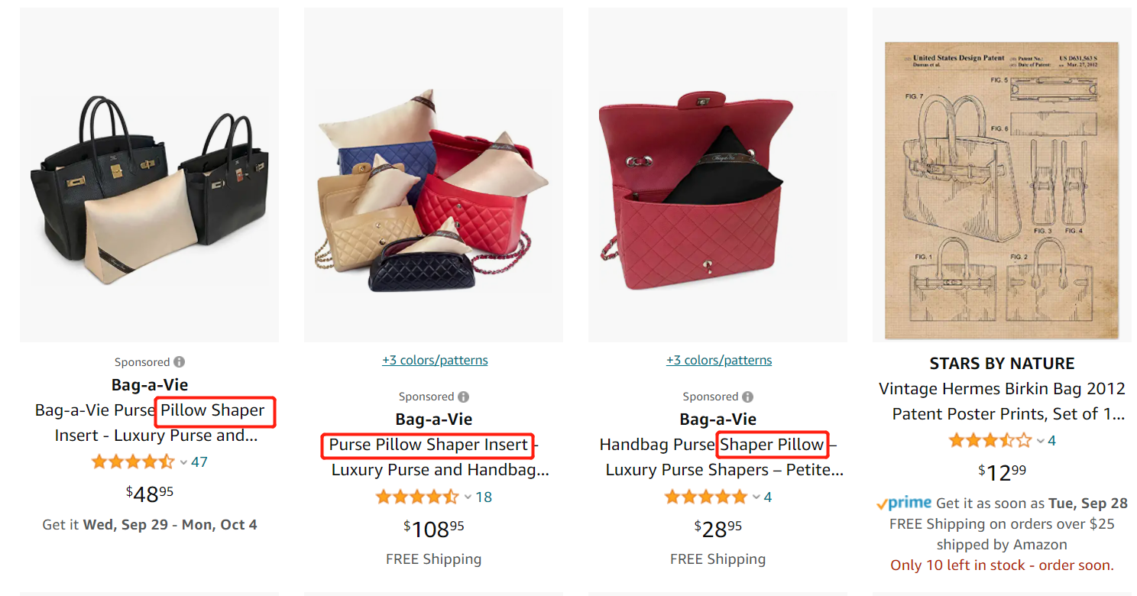1137x596 pixels.
Task: Click the prime logo on the poster listing
Action: point(904,504)
